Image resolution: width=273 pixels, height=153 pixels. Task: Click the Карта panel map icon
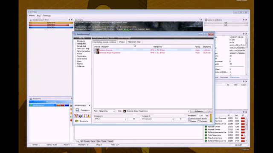coord(76,20)
